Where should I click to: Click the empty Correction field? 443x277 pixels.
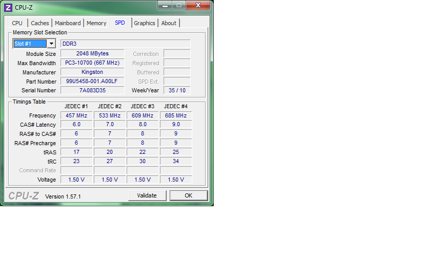pyautogui.click(x=177, y=54)
